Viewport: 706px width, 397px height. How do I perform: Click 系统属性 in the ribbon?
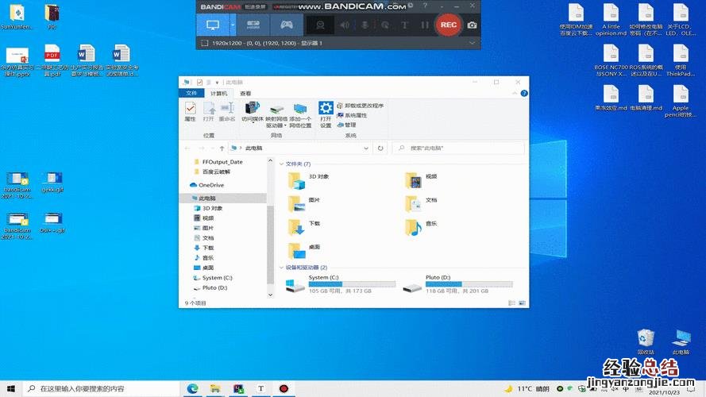point(351,115)
